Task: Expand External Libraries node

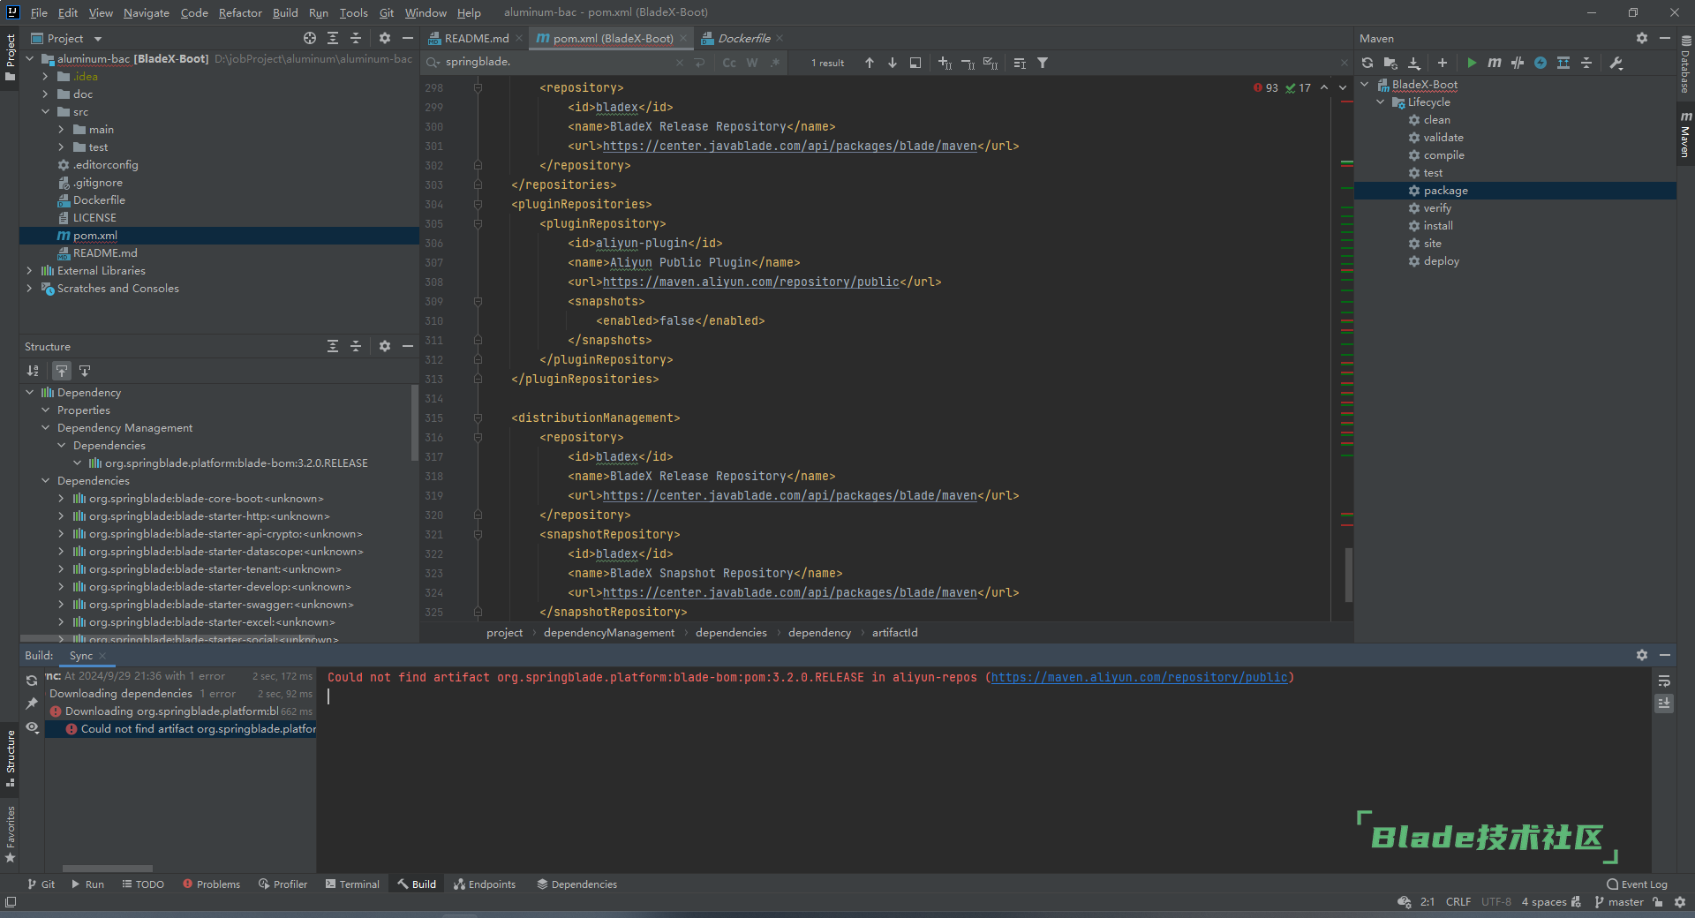Action: [x=29, y=271]
